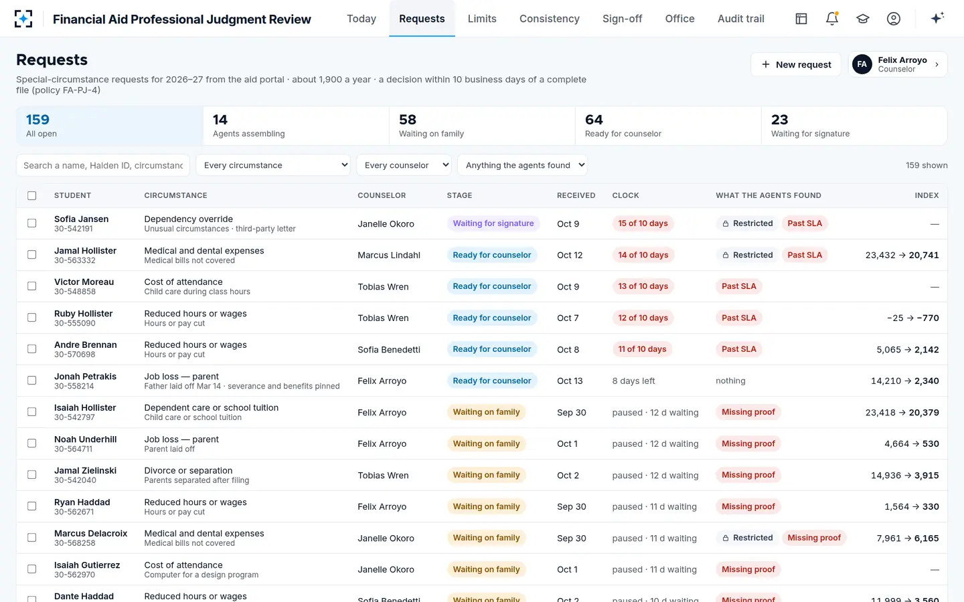Image resolution: width=964 pixels, height=602 pixels.
Task: Click the graduation cap icon
Action: (x=863, y=19)
